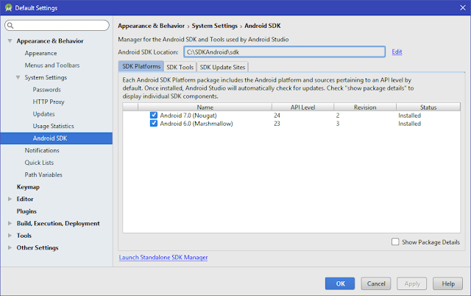Image resolution: width=471 pixels, height=296 pixels.
Task: Click API level 24 cell
Action: (x=277, y=116)
